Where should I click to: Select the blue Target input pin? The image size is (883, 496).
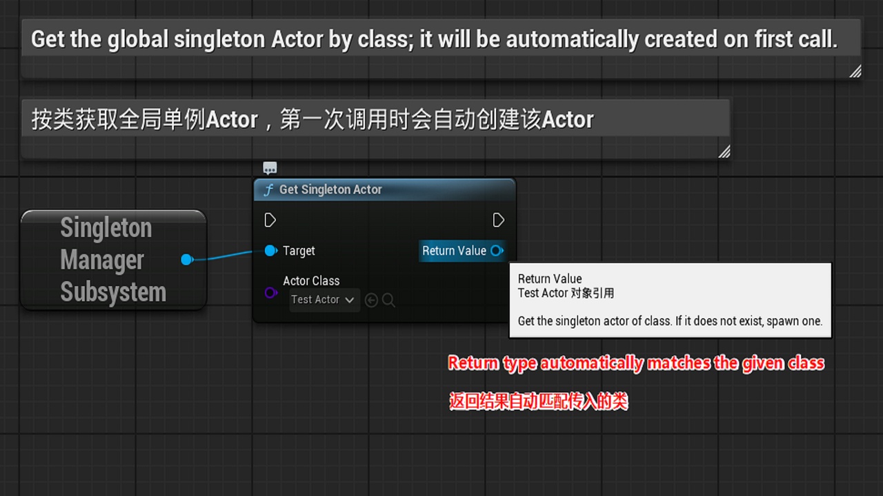[270, 251]
